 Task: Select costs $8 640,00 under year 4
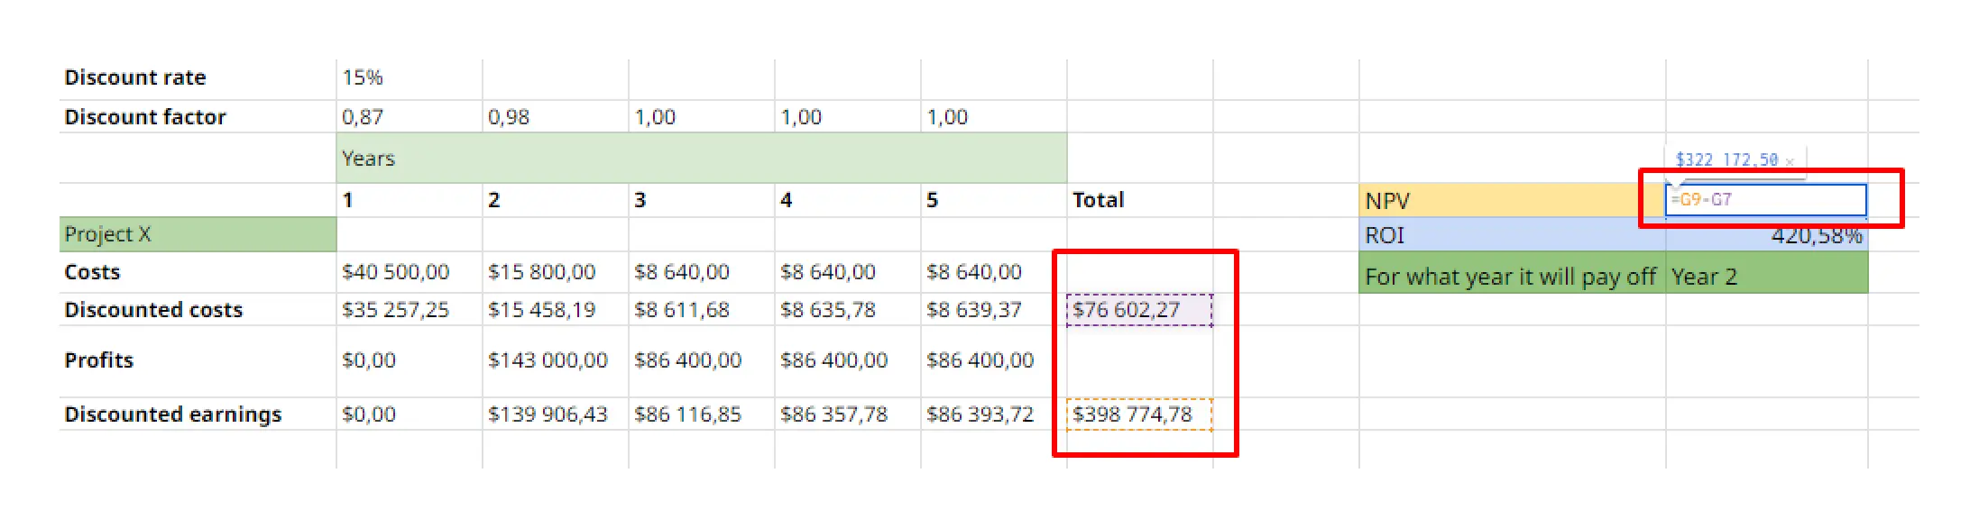click(848, 272)
